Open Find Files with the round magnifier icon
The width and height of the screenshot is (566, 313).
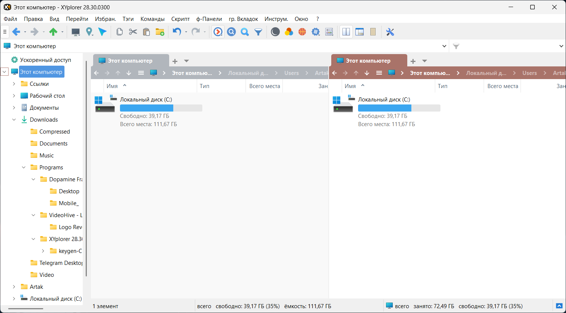tap(231, 32)
